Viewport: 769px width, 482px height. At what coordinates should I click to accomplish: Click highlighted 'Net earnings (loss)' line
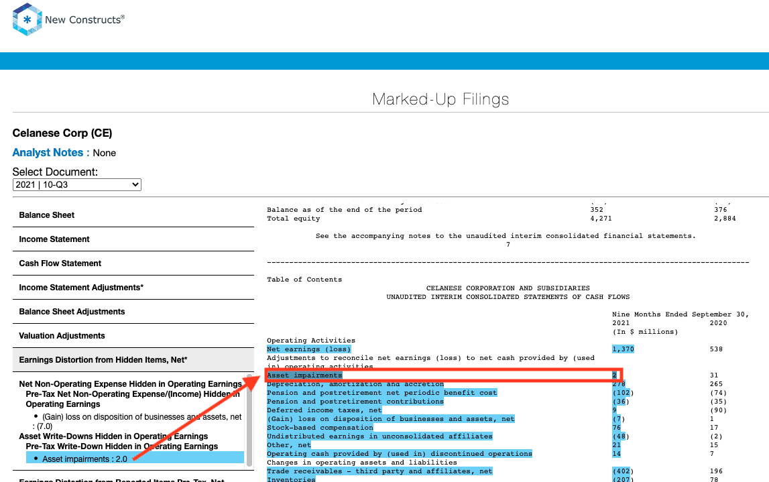(x=309, y=349)
